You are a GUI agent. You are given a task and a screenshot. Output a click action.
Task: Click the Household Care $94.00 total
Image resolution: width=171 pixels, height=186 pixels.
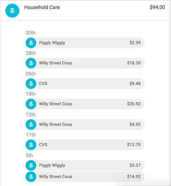(x=157, y=7)
